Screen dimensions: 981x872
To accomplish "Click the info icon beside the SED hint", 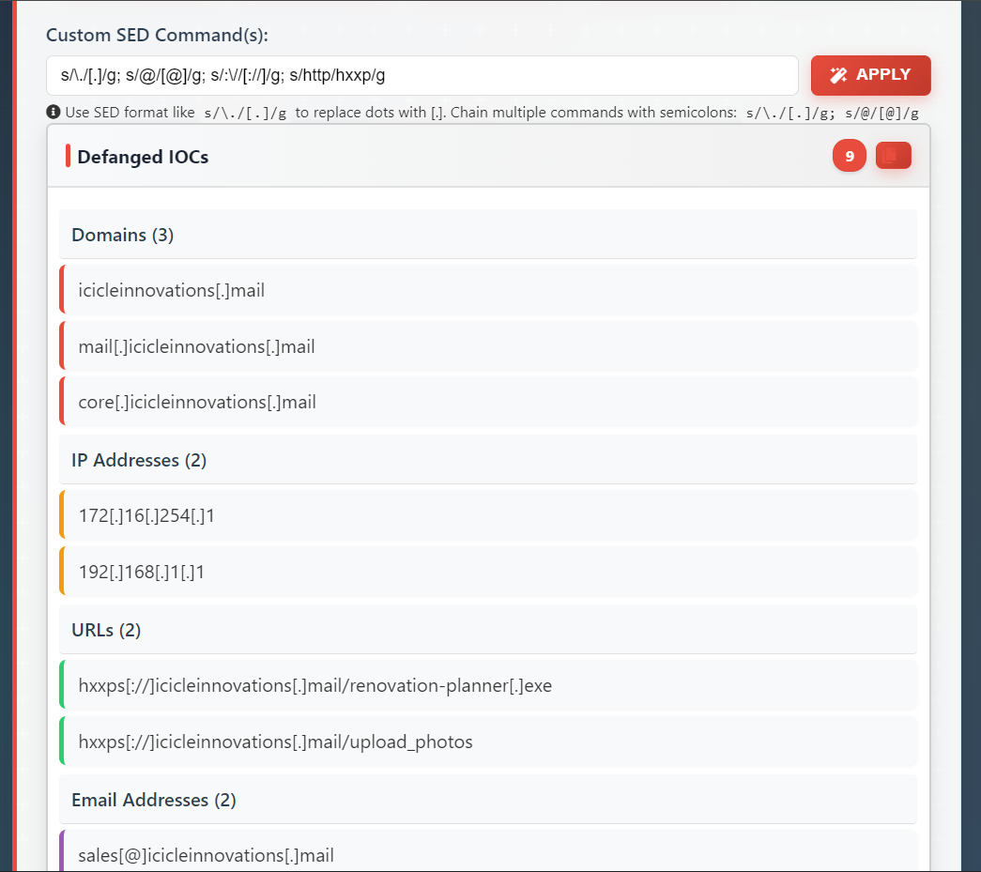I will pos(54,112).
